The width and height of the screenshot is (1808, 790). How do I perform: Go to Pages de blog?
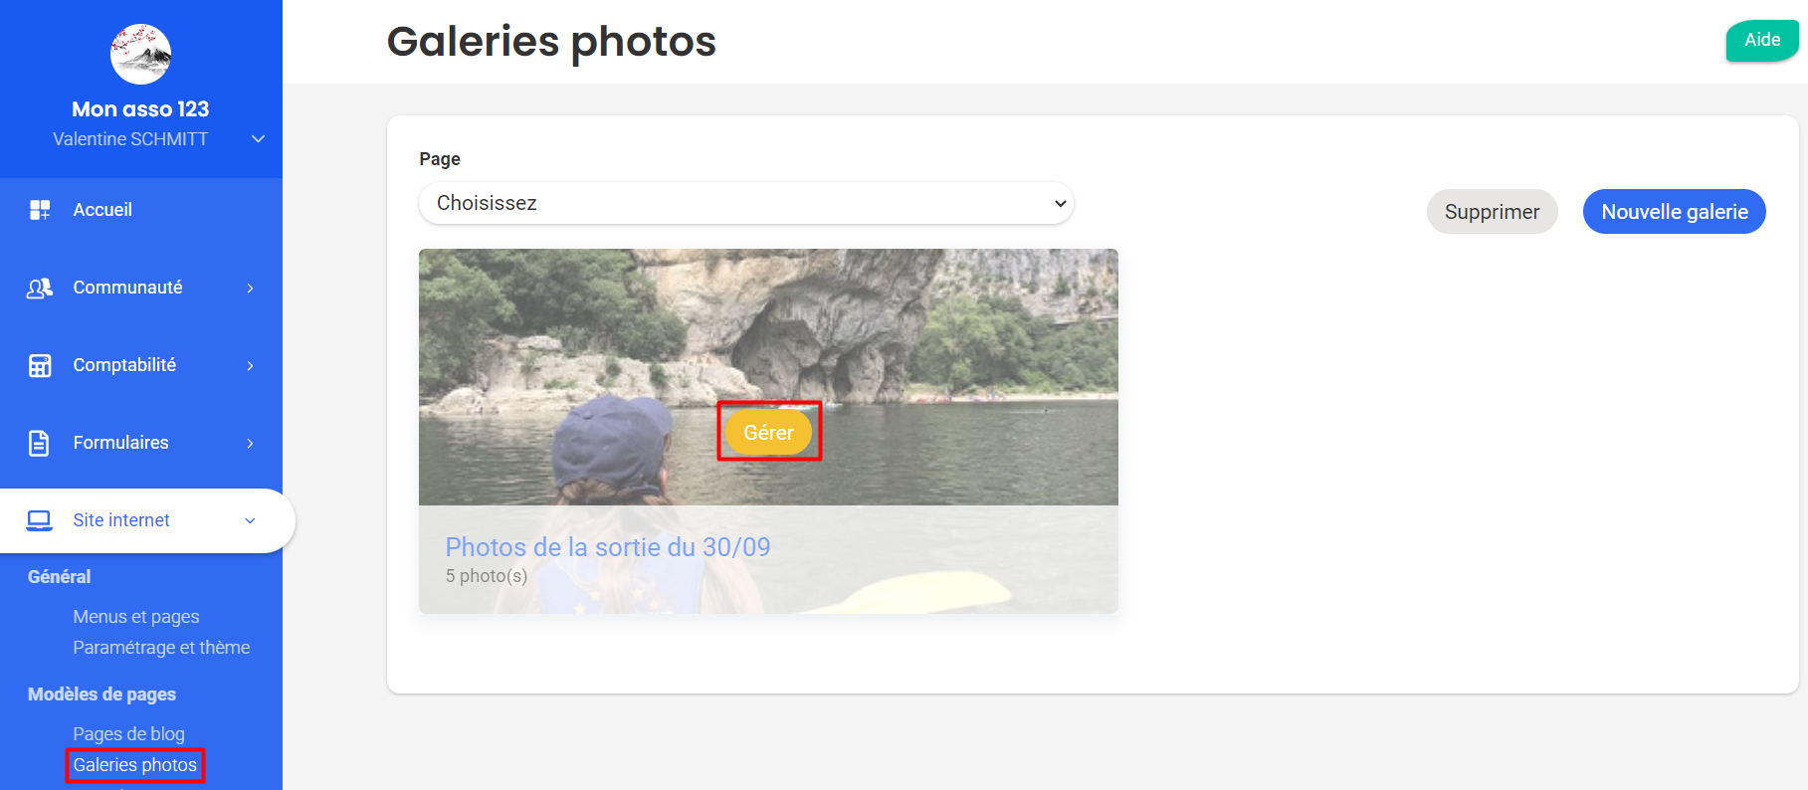(128, 734)
